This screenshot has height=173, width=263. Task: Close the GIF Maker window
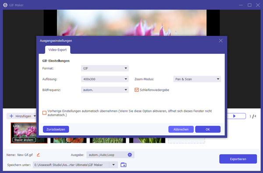[x=258, y=5]
